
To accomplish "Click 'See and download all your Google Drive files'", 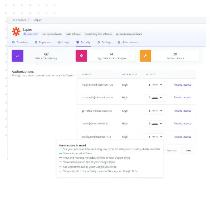I will coord(89,167).
